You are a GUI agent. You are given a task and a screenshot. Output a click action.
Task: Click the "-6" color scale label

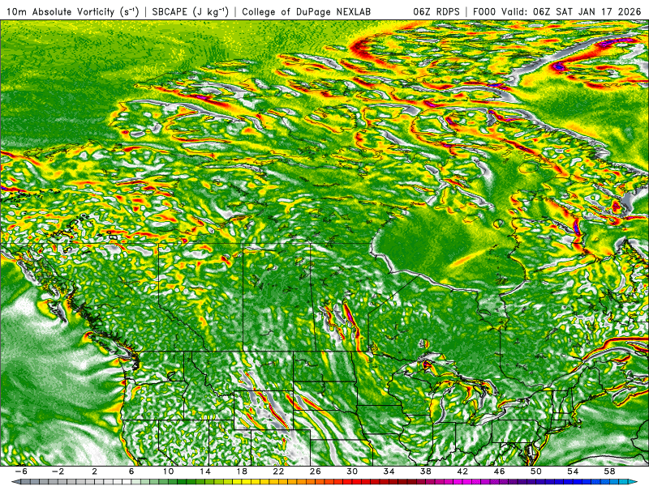click(21, 471)
